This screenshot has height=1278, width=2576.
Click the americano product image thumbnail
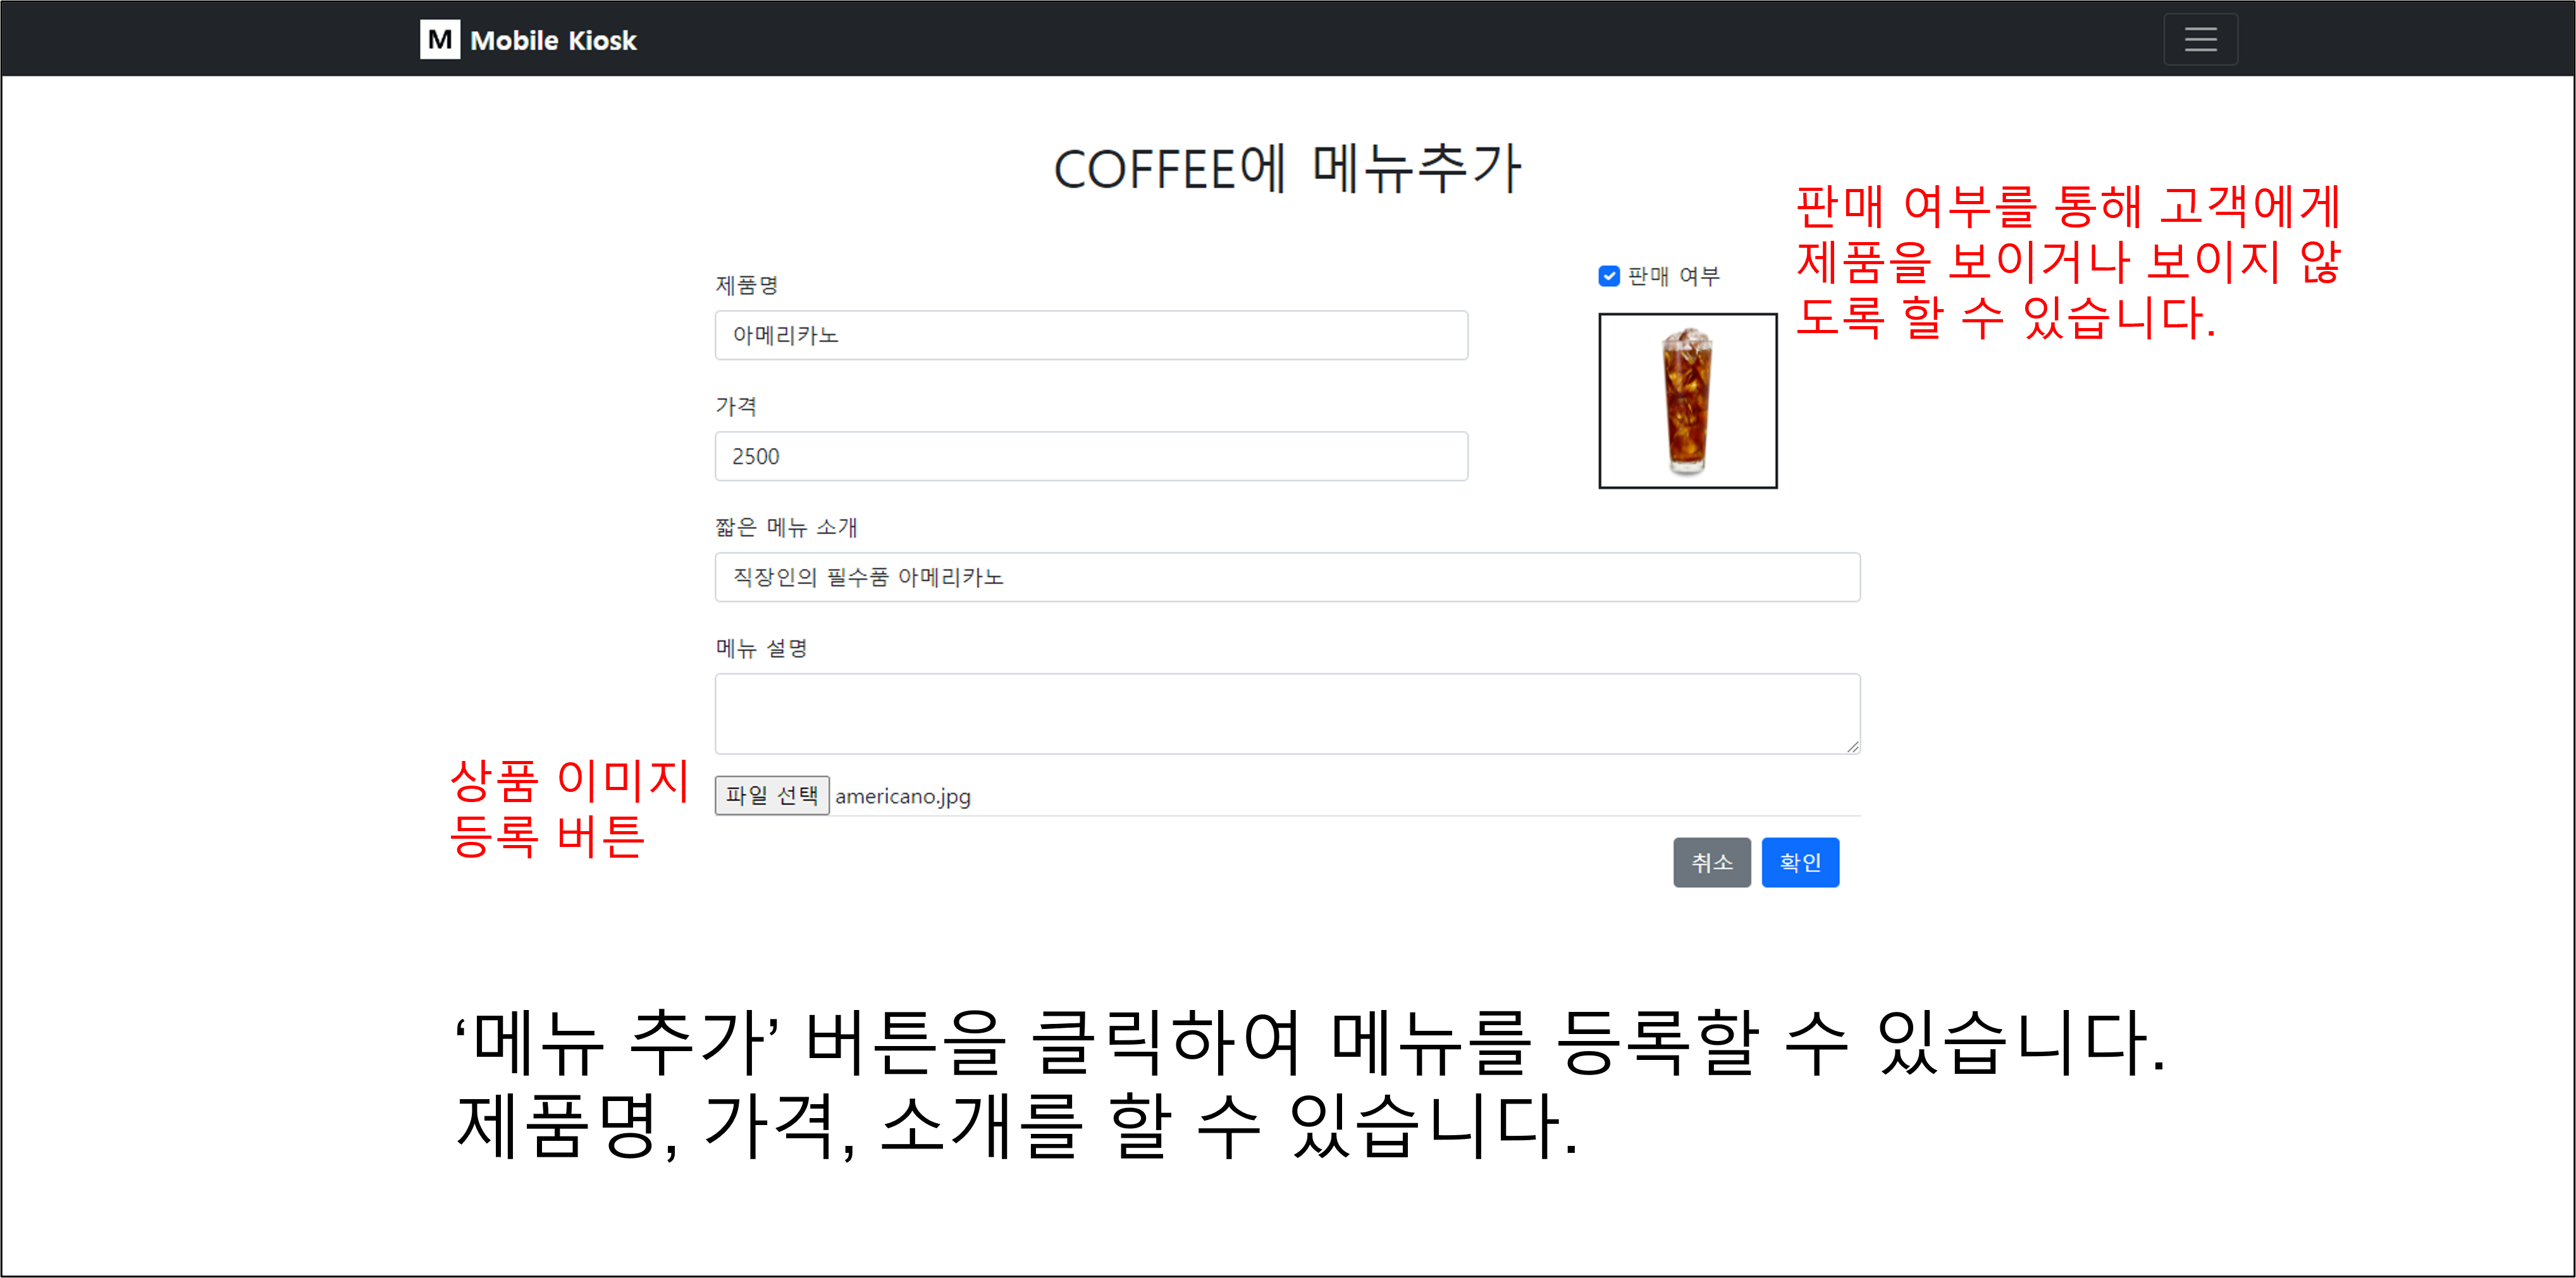click(x=1687, y=401)
